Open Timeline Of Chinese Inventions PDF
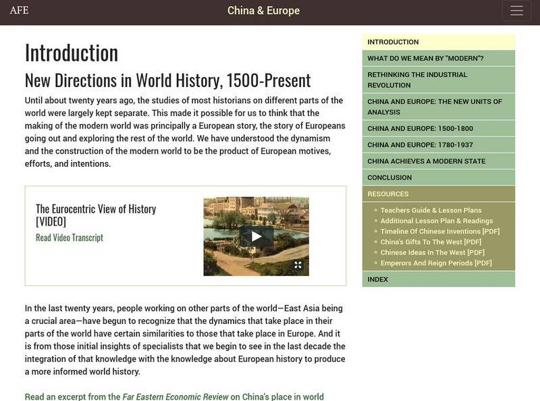 440,232
